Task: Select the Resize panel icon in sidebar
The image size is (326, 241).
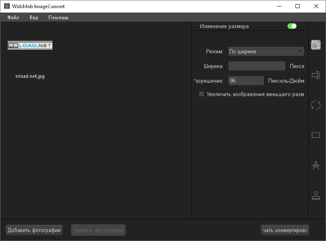Action: click(x=316, y=45)
